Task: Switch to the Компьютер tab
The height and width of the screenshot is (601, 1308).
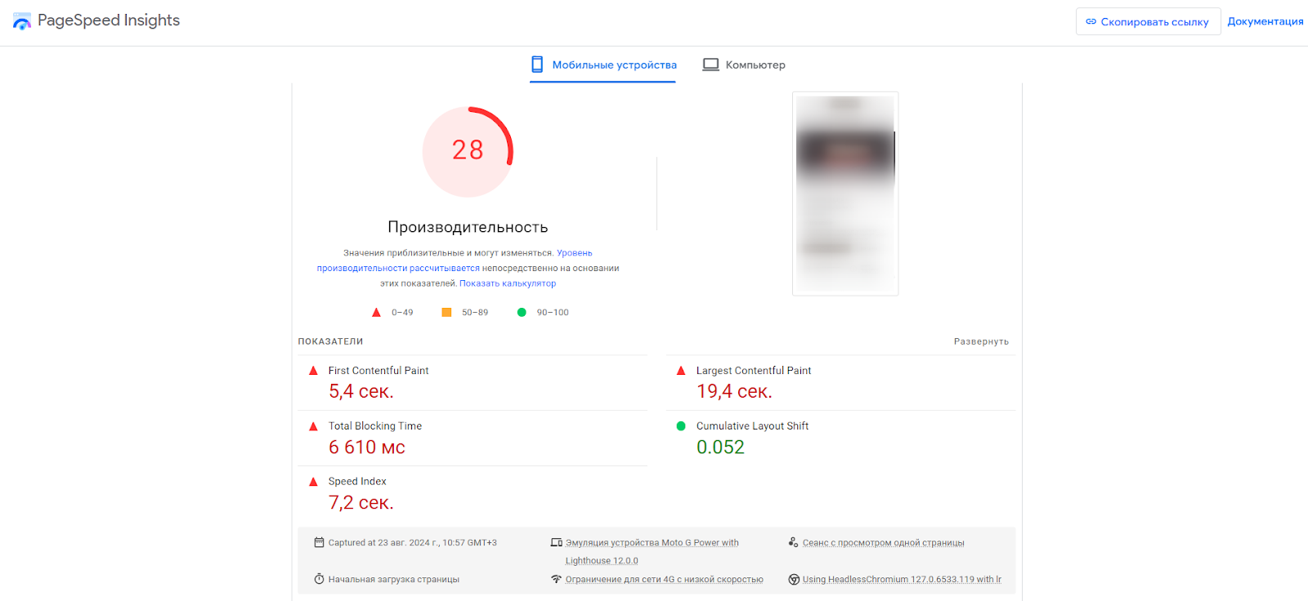Action: pyautogui.click(x=755, y=65)
